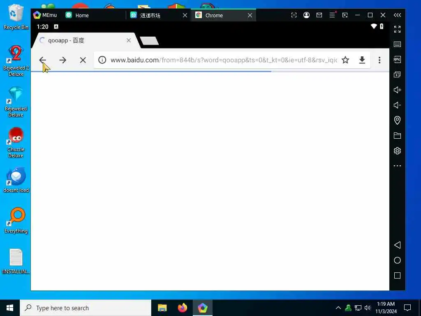Decrease emulator volume

tap(398, 105)
